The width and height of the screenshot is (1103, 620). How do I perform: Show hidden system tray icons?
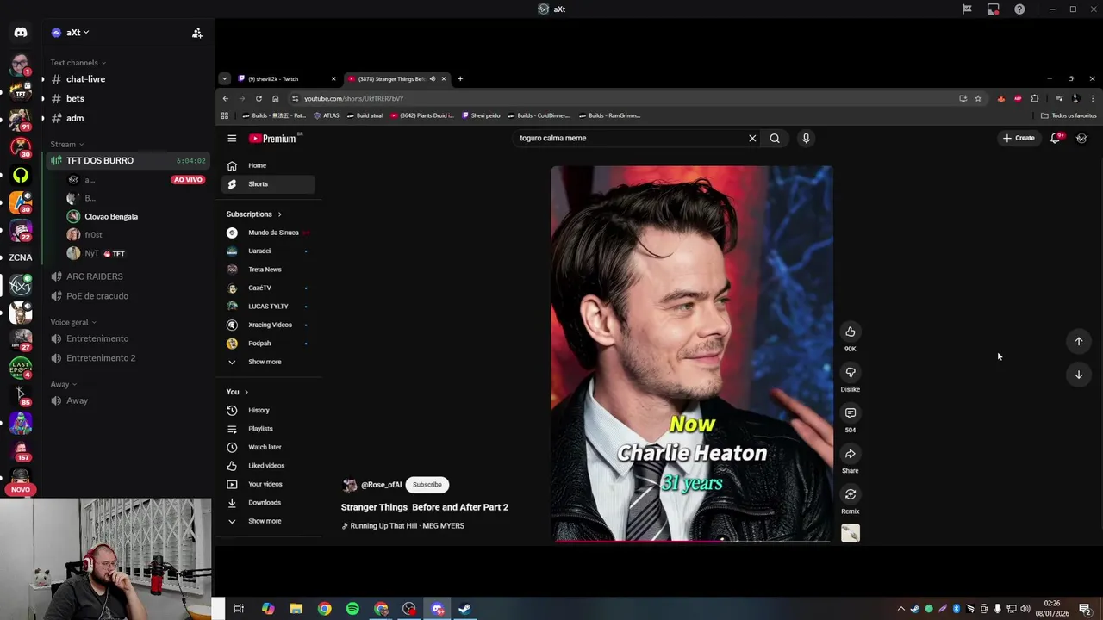(x=901, y=609)
